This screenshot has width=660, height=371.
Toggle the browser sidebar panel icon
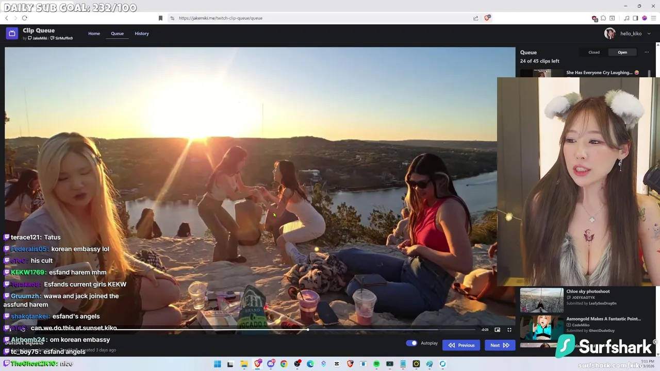(x=635, y=18)
